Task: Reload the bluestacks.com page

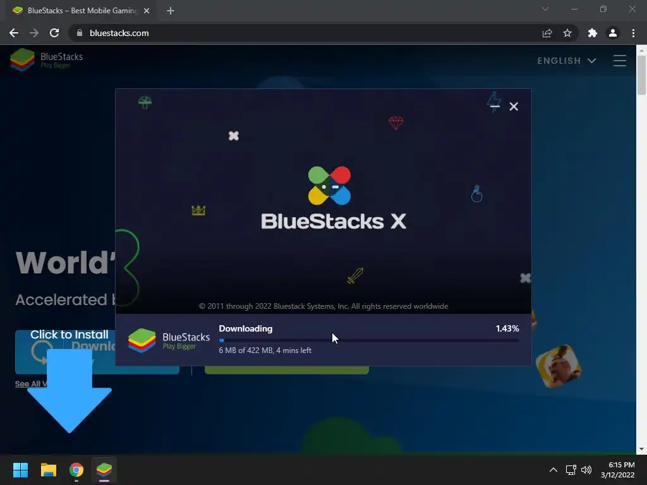Action: point(54,33)
